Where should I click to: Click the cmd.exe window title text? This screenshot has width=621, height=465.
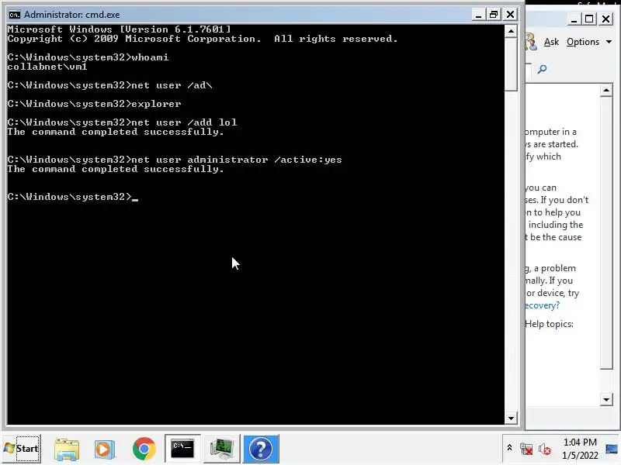click(x=71, y=15)
